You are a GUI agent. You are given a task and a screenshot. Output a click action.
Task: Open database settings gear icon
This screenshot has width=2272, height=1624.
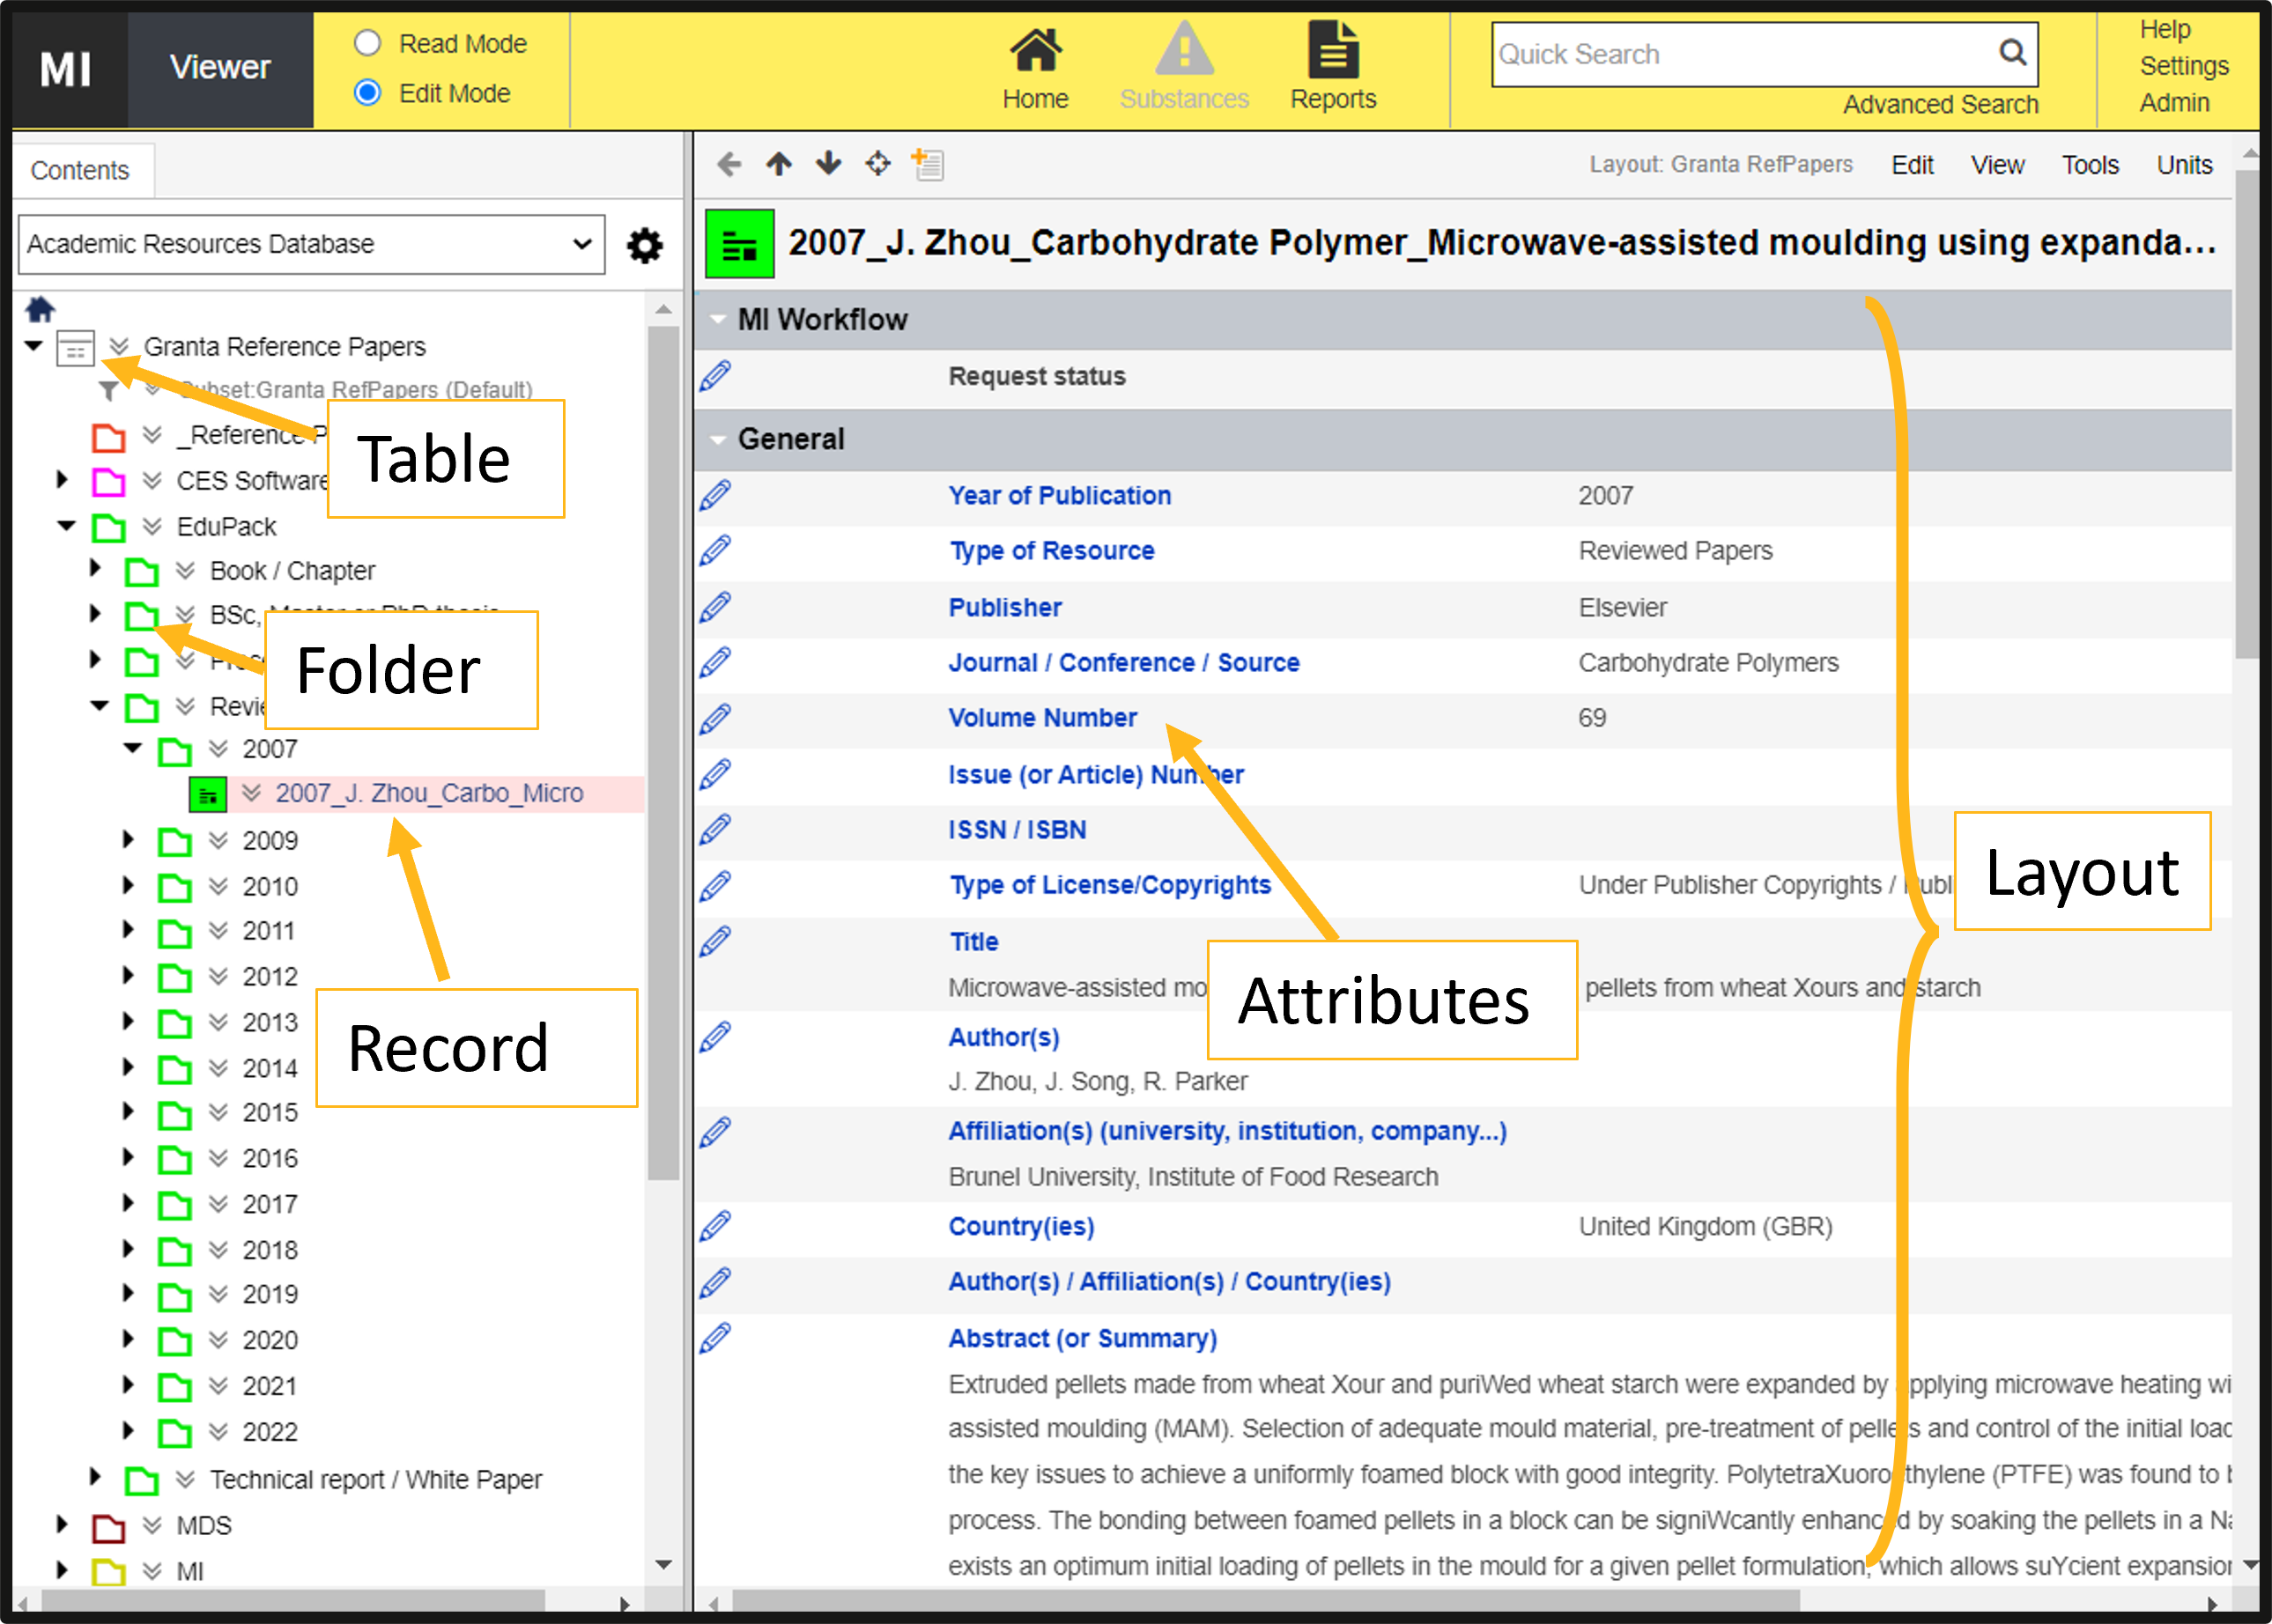645,245
